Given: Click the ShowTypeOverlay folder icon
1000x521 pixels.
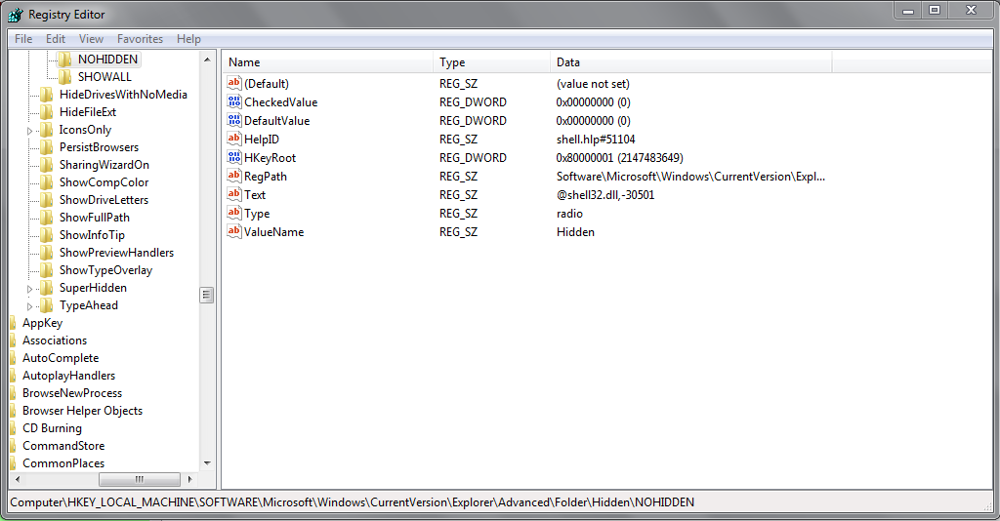Looking at the screenshot, I should click(x=46, y=270).
